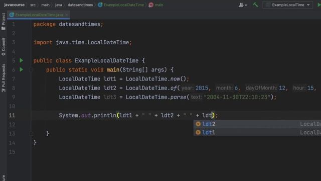Choose ldt2 from the autocomplete popup
The height and width of the screenshot is (181, 321).
click(257, 124)
